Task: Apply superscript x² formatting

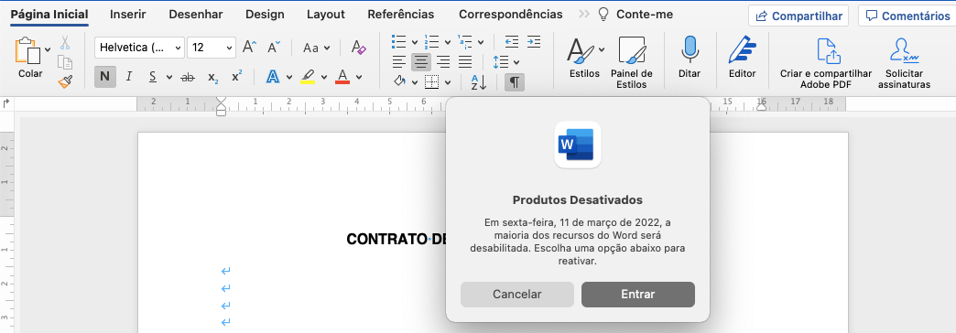Action: [236, 77]
